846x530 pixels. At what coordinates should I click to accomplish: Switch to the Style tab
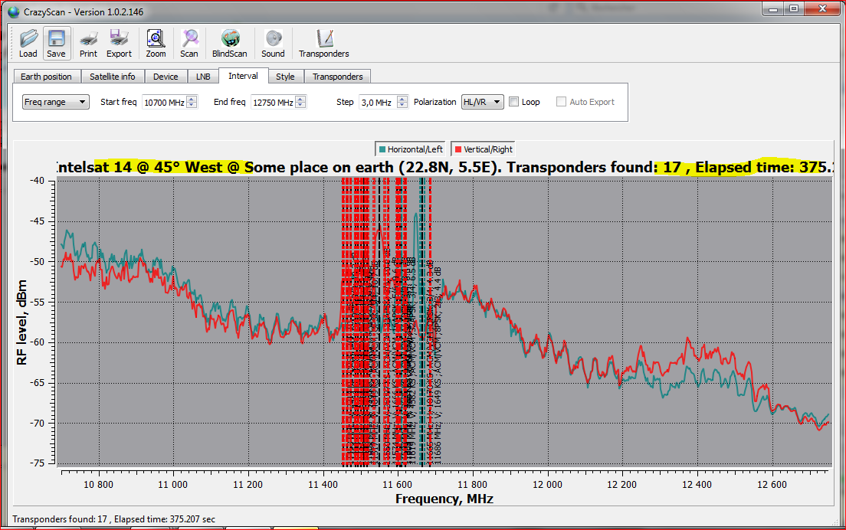tap(285, 77)
